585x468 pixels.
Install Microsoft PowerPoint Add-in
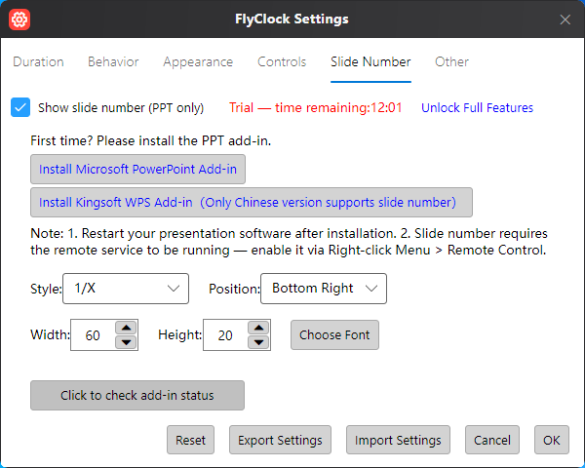pos(138,169)
